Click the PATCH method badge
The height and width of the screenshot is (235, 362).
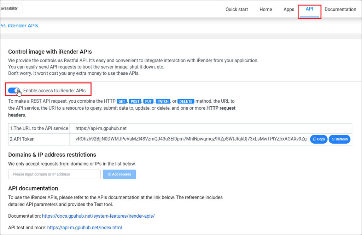pos(163,101)
